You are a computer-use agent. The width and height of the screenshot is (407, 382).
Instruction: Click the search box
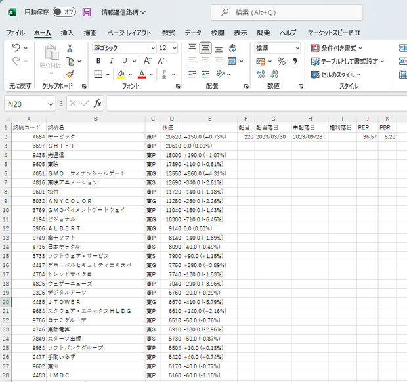[287, 12]
